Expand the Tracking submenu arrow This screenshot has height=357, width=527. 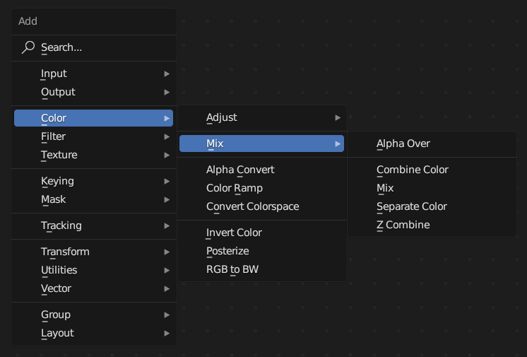(x=167, y=226)
